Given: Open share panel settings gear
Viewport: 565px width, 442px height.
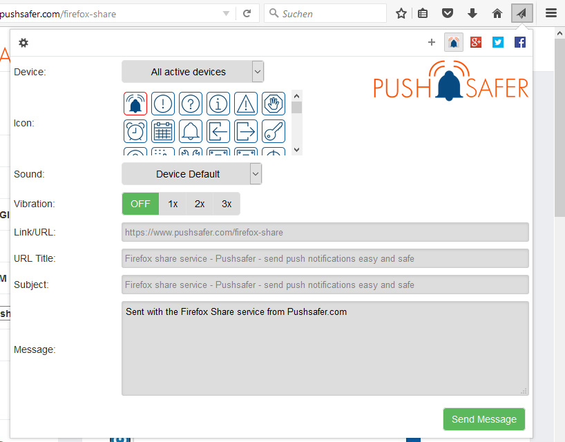Looking at the screenshot, I should click(23, 43).
